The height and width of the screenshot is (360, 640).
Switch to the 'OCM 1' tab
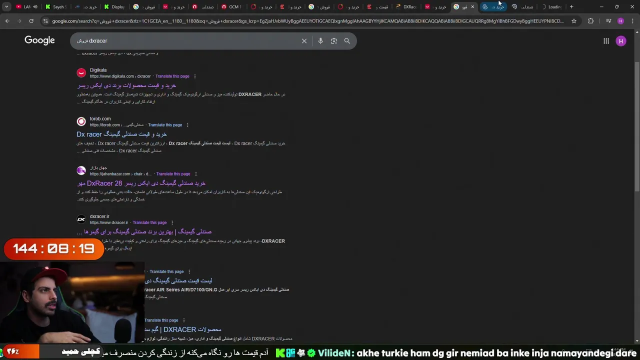(231, 7)
